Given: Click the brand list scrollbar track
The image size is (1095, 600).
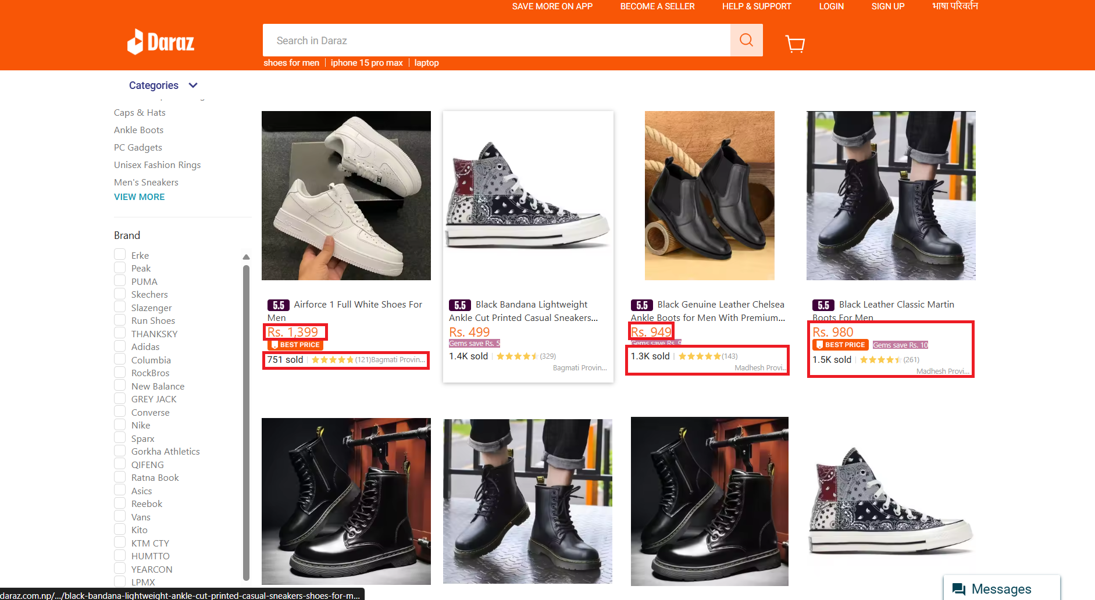Looking at the screenshot, I should tap(246, 422).
